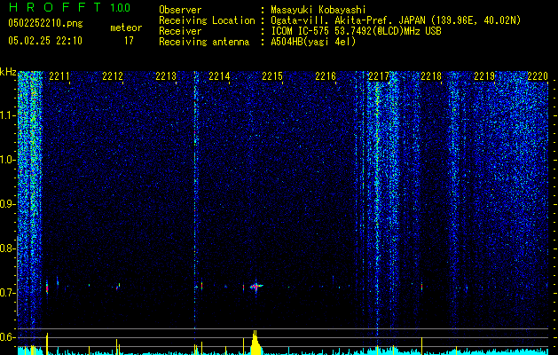Click the Receiving Location label
The width and height of the screenshot is (558, 355).
click(x=207, y=20)
